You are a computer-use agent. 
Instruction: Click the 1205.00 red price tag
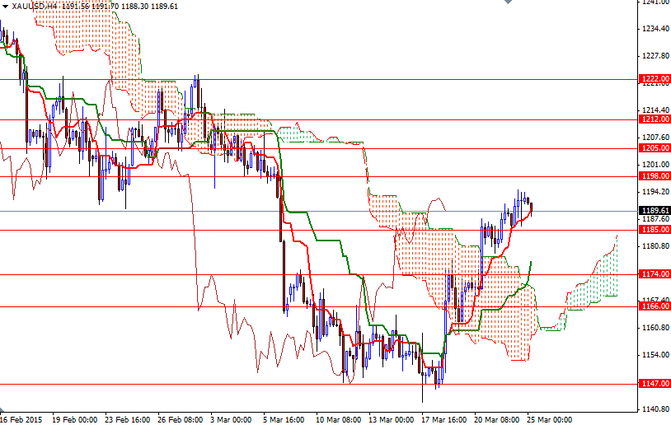click(654, 148)
